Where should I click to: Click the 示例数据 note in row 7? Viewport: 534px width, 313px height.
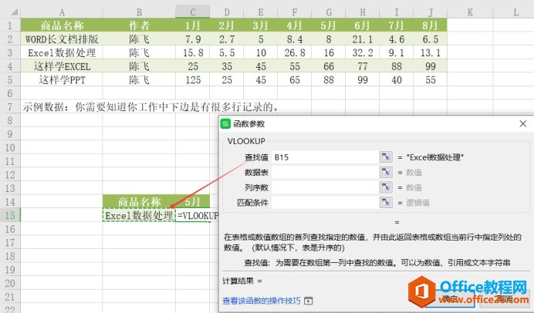coord(151,107)
